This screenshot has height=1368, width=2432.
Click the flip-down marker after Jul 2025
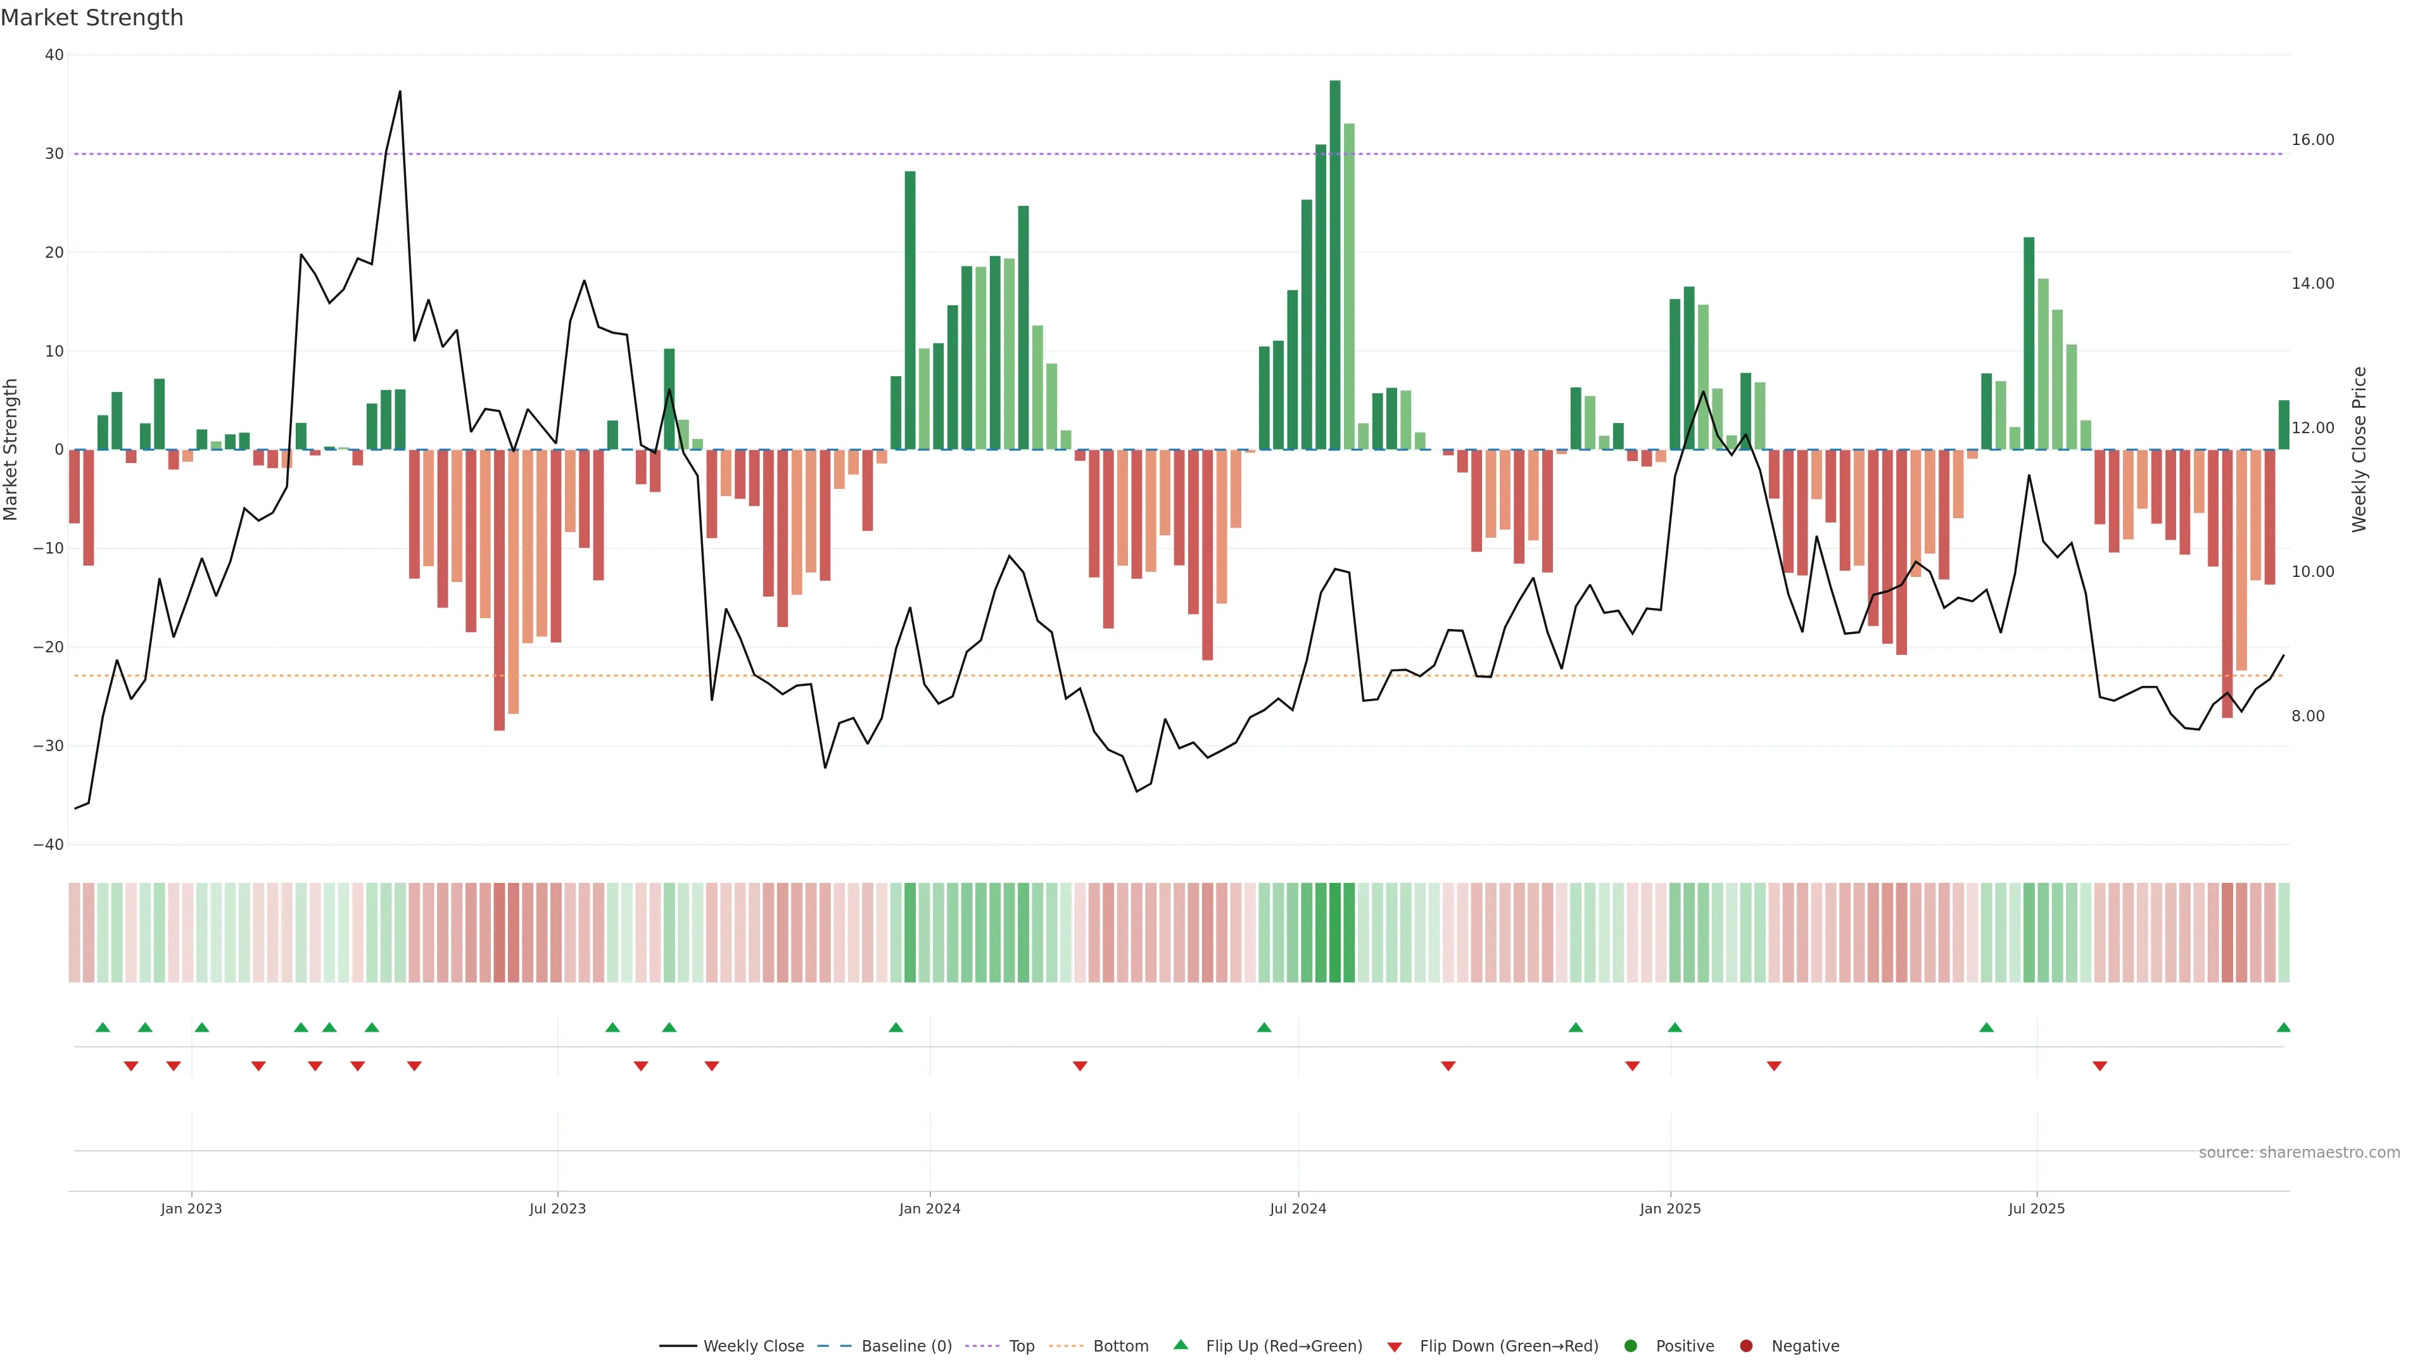click(2099, 1066)
